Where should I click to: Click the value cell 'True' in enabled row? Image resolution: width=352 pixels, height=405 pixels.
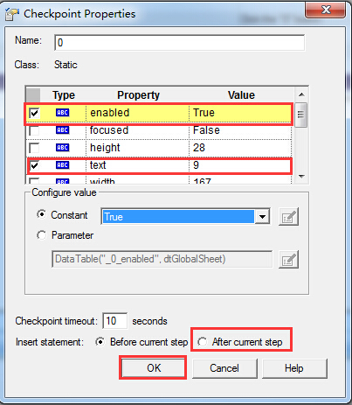pos(240,113)
